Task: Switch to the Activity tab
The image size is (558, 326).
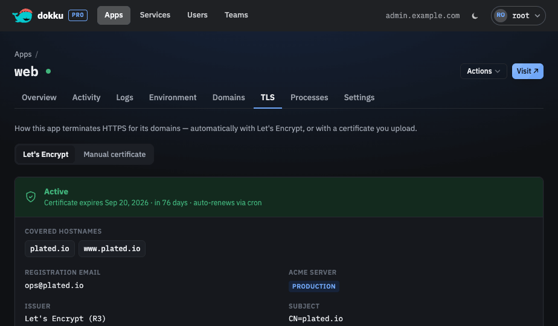Action: tap(86, 98)
